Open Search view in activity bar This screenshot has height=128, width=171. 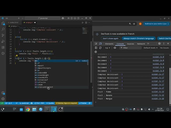(x=3, y=29)
